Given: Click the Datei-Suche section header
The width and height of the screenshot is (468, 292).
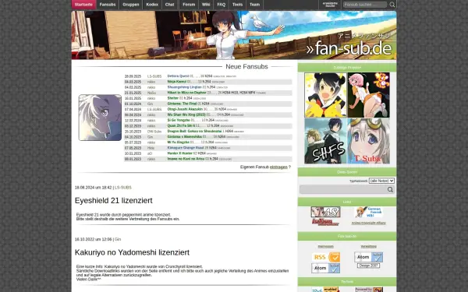Looking at the screenshot, I should 347,172.
